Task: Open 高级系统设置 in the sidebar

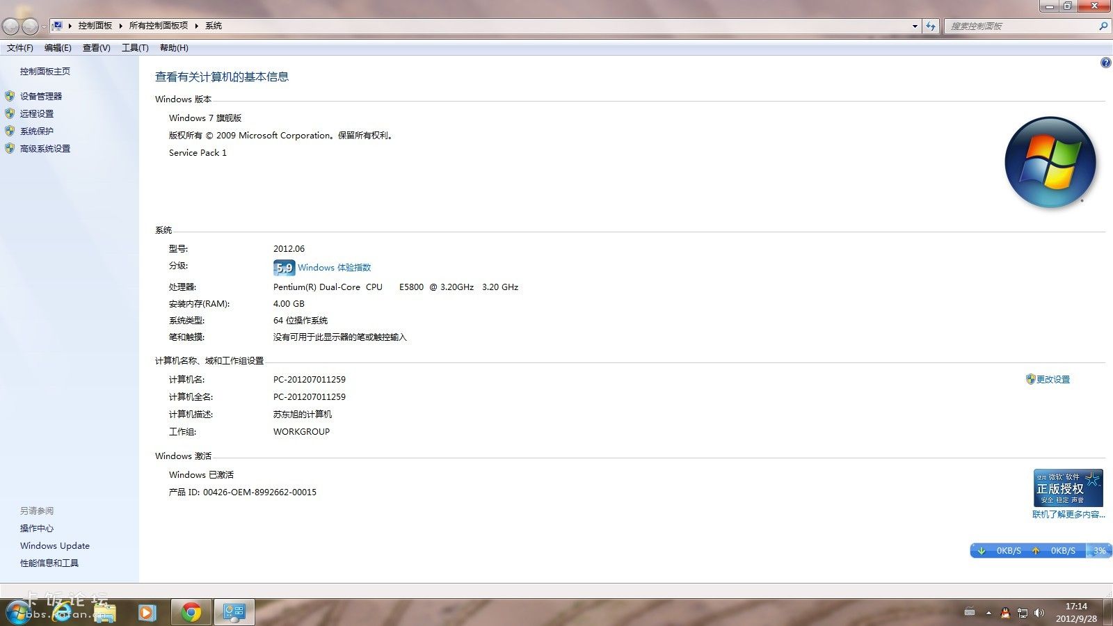Action: tap(45, 149)
